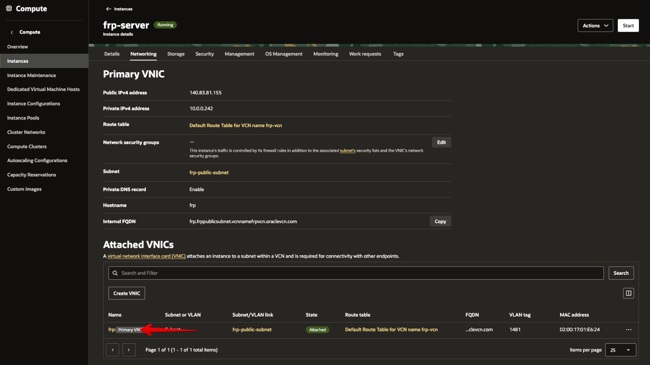Viewport: 650px width, 365px height.
Task: Click the Route table column header
Action: click(357, 315)
